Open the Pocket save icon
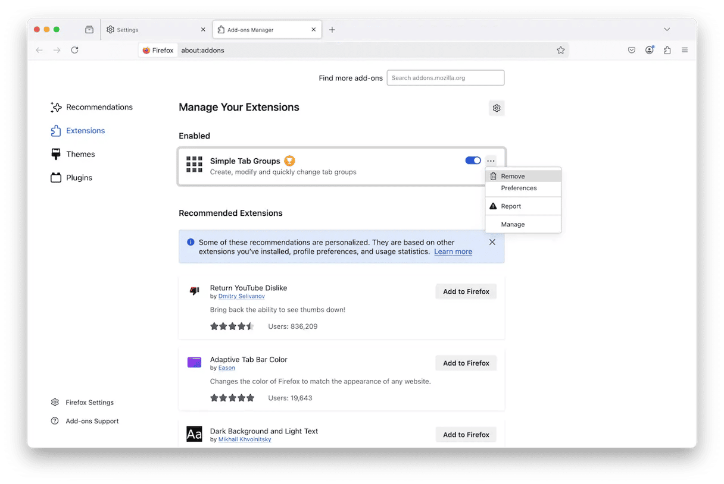 pyautogui.click(x=632, y=51)
